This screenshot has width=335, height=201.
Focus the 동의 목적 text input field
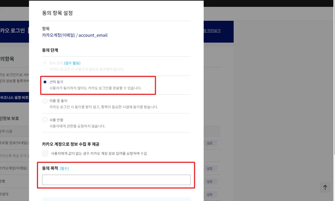[x=116, y=180]
